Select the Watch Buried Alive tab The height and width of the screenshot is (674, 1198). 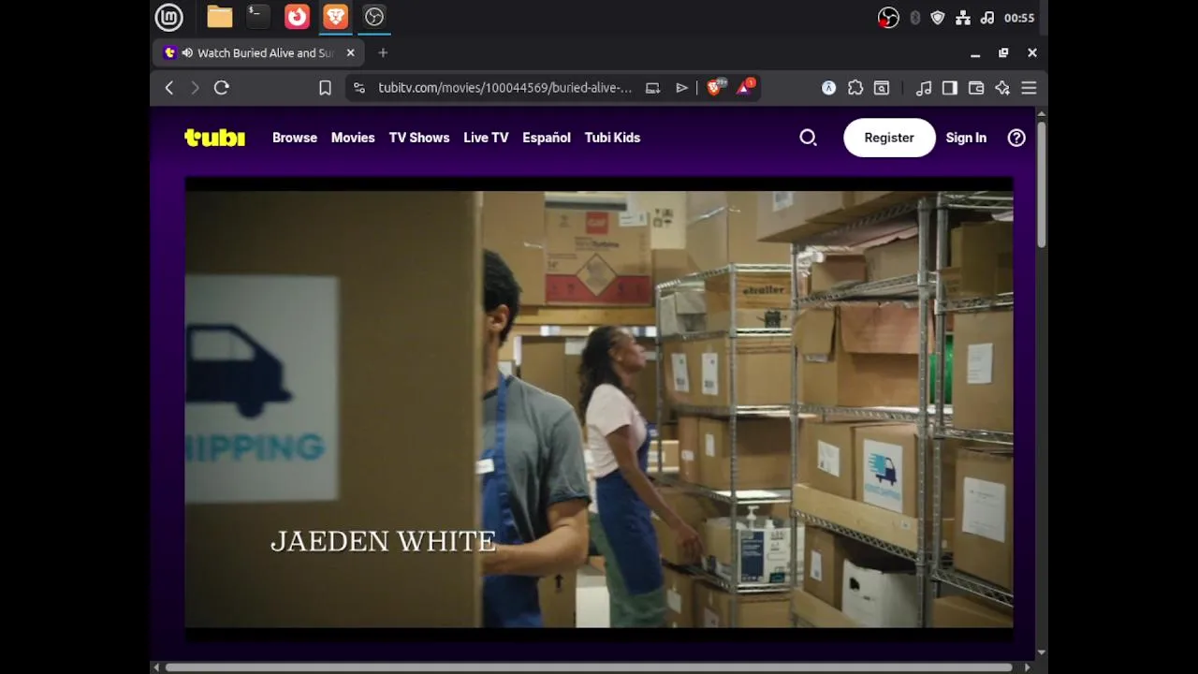(259, 53)
